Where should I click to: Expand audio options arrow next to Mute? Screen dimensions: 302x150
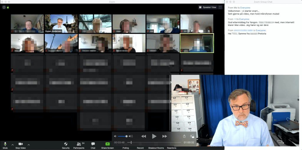point(12,144)
